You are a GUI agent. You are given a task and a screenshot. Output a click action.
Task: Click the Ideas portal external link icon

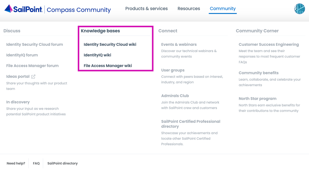[x=33, y=76]
